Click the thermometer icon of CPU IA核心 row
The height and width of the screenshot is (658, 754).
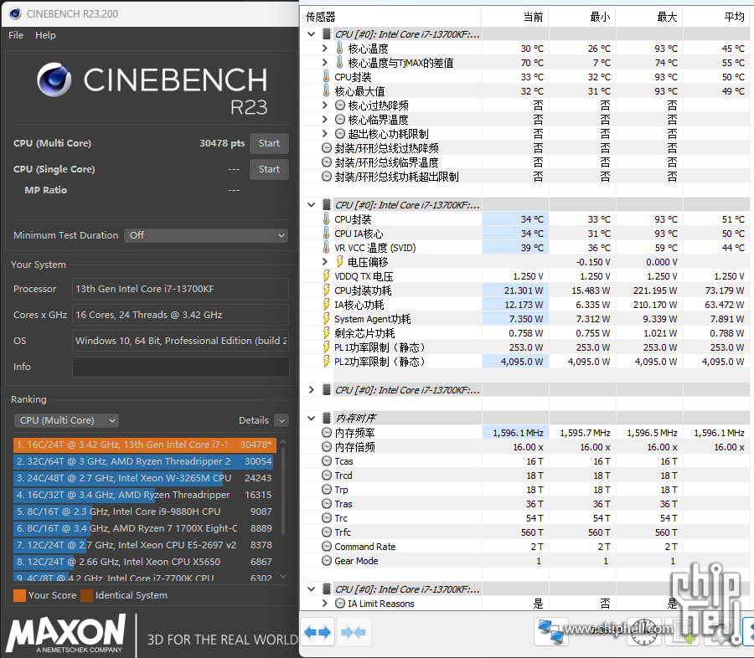tap(327, 233)
